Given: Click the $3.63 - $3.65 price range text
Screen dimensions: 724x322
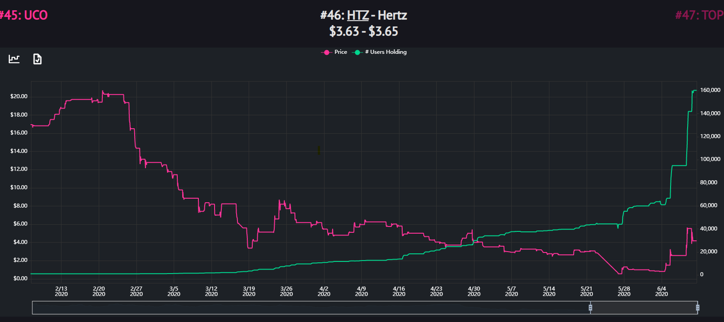Looking at the screenshot, I should [364, 31].
